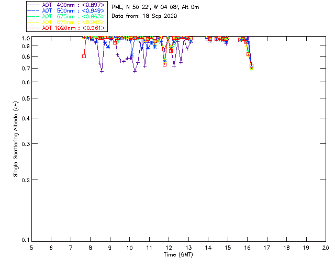
Task: Select the purple dashed line sample in legend
Action: tap(33, 5)
